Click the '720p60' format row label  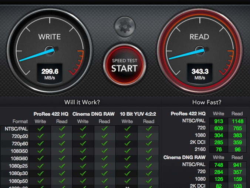[x=20, y=144]
